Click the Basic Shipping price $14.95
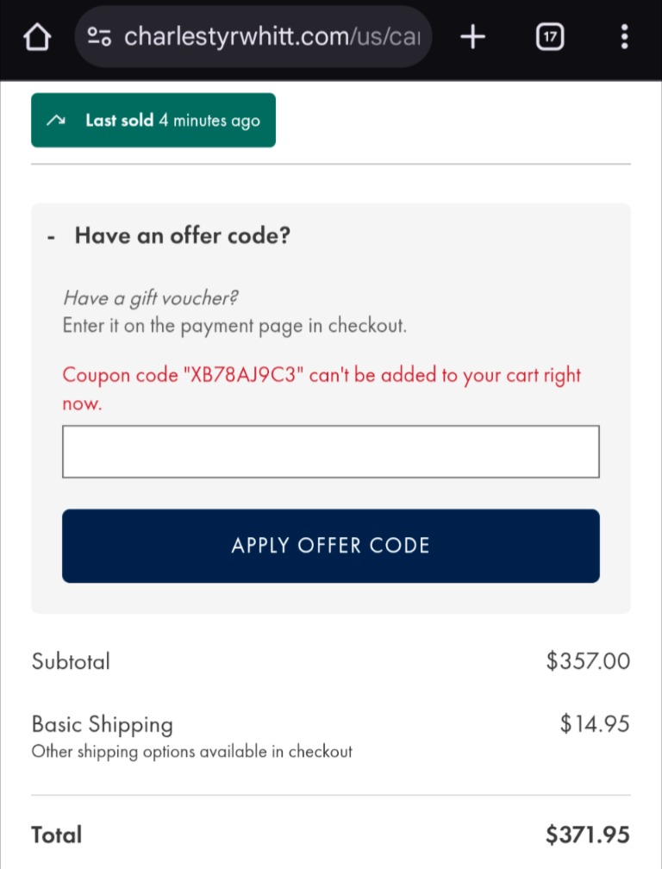This screenshot has height=869, width=662. 594,724
